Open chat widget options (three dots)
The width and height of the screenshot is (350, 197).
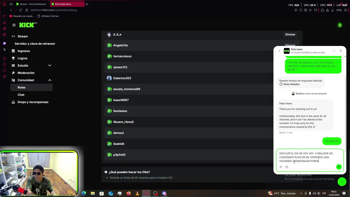[x=334, y=51]
